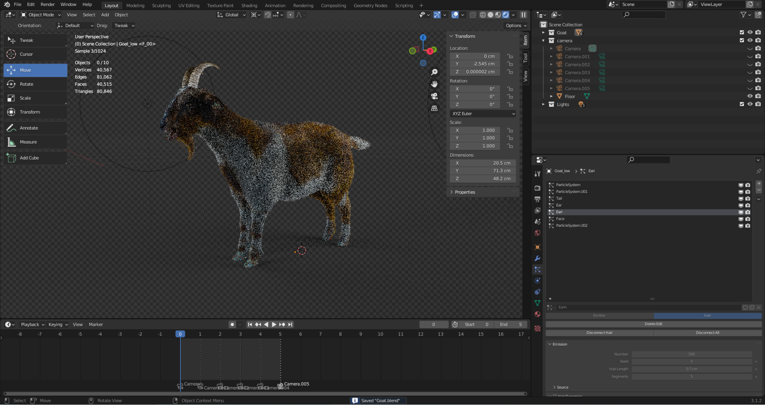
Task: Adjust the Hair Length value slider
Action: pos(691,369)
